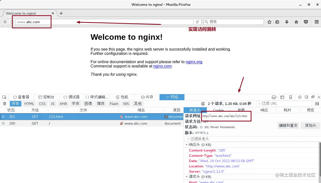
Task: Click the 原始头 raw headers button
Action: click(x=310, y=125)
